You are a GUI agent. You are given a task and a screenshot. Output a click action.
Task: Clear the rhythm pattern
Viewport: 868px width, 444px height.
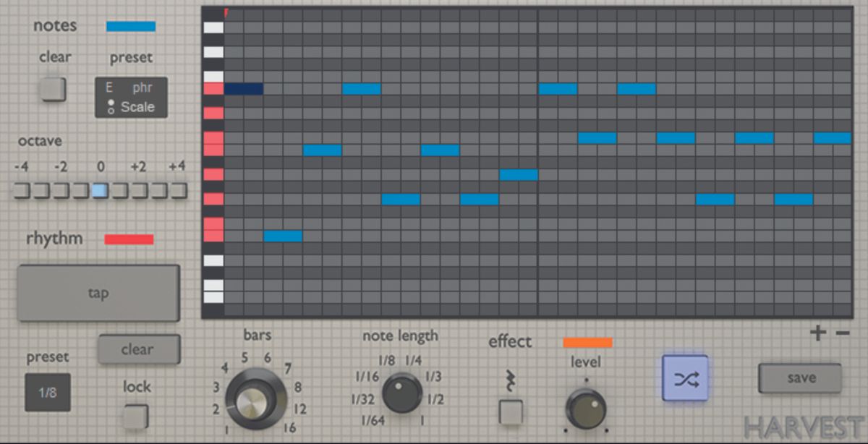pos(138,349)
